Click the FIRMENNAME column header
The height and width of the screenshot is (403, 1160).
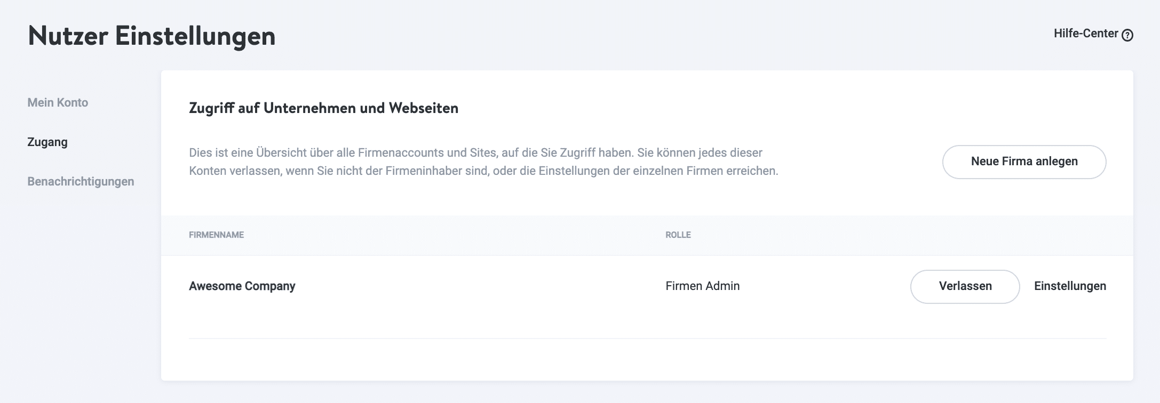[x=216, y=235]
